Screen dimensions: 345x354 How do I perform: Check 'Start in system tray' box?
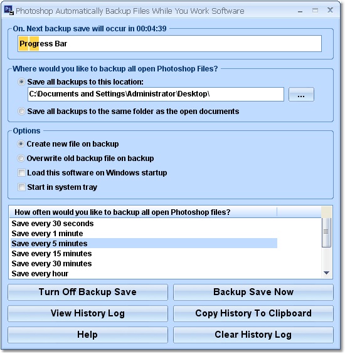pyautogui.click(x=21, y=187)
